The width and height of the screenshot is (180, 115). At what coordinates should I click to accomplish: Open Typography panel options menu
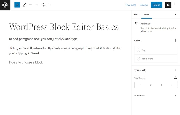tap(176, 70)
